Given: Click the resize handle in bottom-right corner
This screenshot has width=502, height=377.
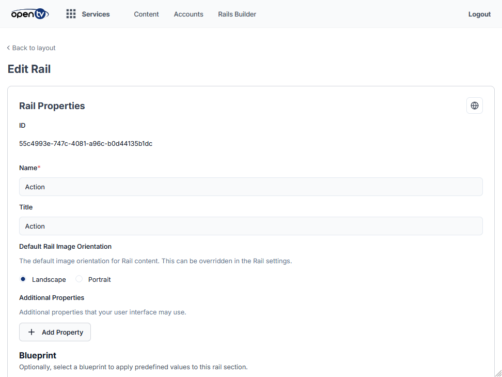Looking at the screenshot, I should (497, 372).
